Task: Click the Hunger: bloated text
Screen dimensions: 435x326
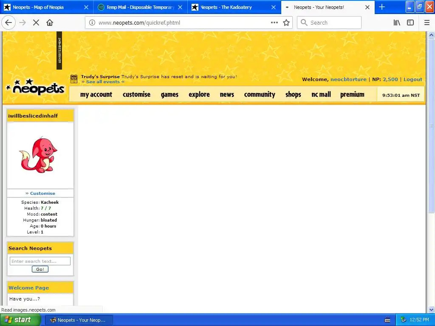Action: coord(40,220)
